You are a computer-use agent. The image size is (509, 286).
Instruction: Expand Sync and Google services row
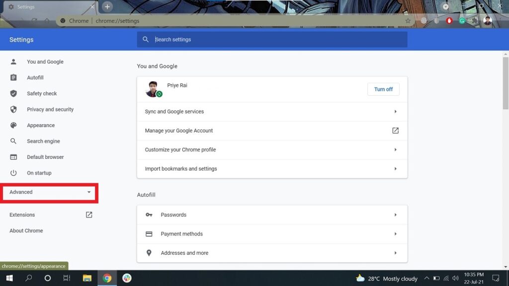(272, 112)
